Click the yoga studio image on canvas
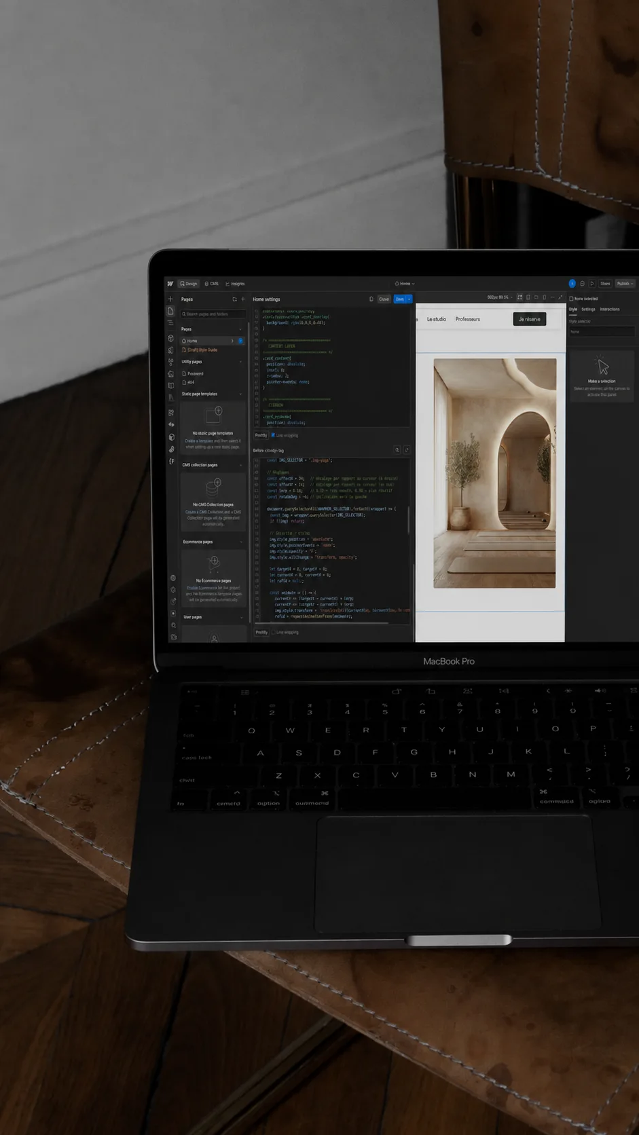The width and height of the screenshot is (639, 1135). click(x=494, y=472)
